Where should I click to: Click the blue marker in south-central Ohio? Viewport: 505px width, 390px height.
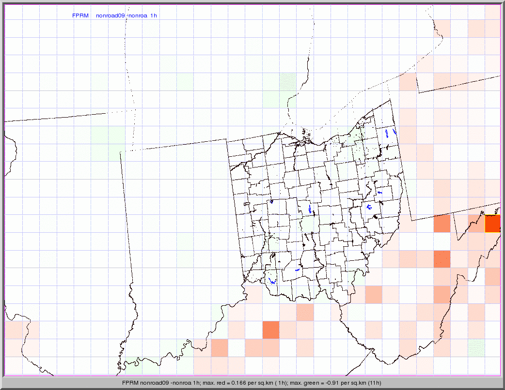(298, 269)
